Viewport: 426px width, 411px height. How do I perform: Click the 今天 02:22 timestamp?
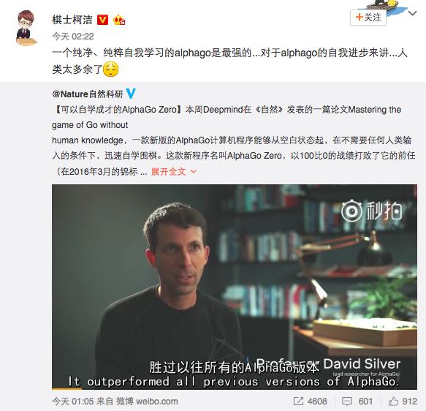(x=73, y=36)
